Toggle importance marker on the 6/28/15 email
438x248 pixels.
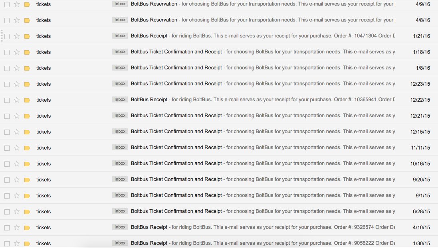pyautogui.click(x=27, y=212)
